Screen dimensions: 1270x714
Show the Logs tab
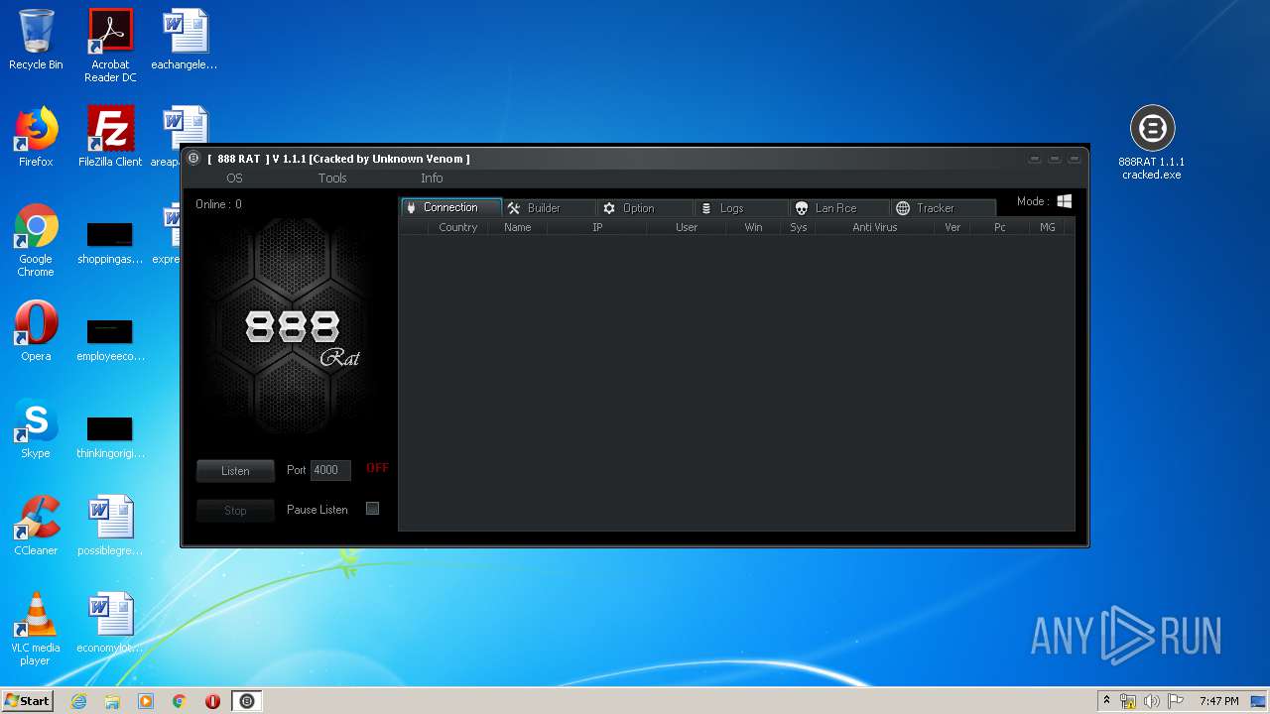[742, 208]
